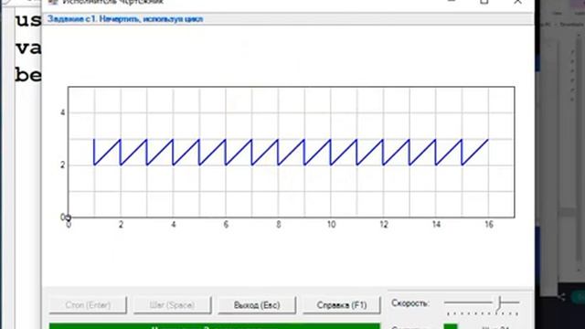Click the 'Скорость:' label
Image resolution: width=585 pixels, height=329 pixels.
[410, 303]
